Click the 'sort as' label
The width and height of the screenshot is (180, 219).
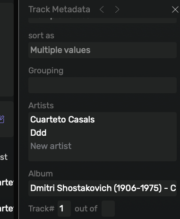tap(41, 35)
